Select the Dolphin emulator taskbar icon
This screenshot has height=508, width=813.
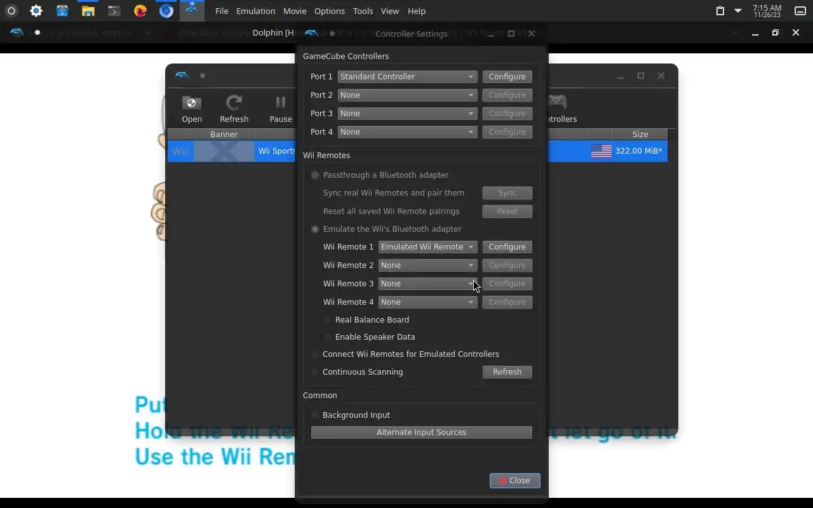click(x=192, y=11)
